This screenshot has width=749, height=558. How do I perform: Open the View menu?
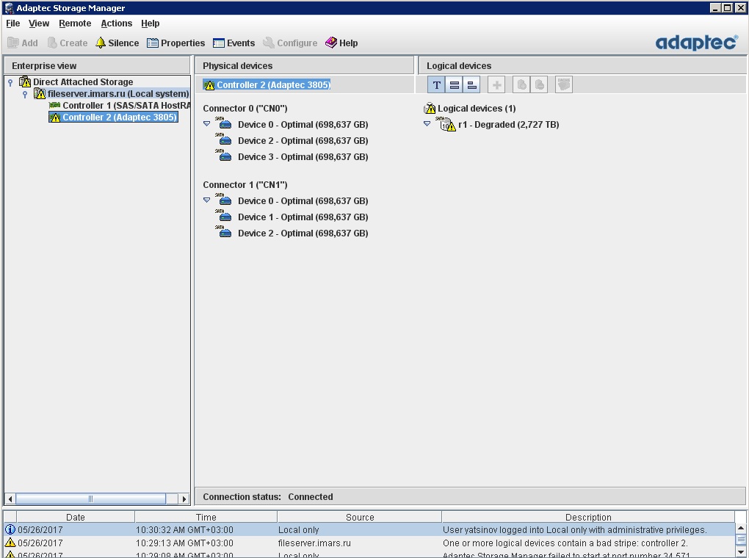pyautogui.click(x=39, y=23)
